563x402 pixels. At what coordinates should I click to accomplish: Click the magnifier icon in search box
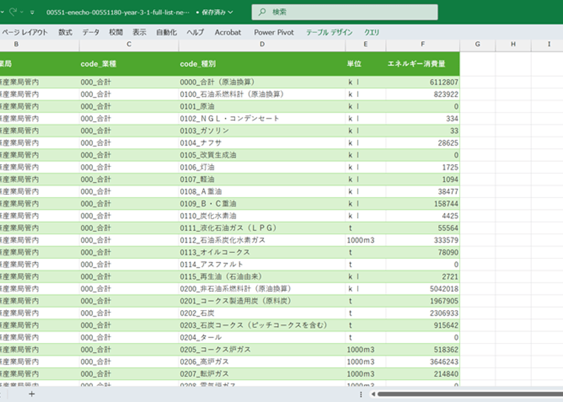click(x=262, y=12)
